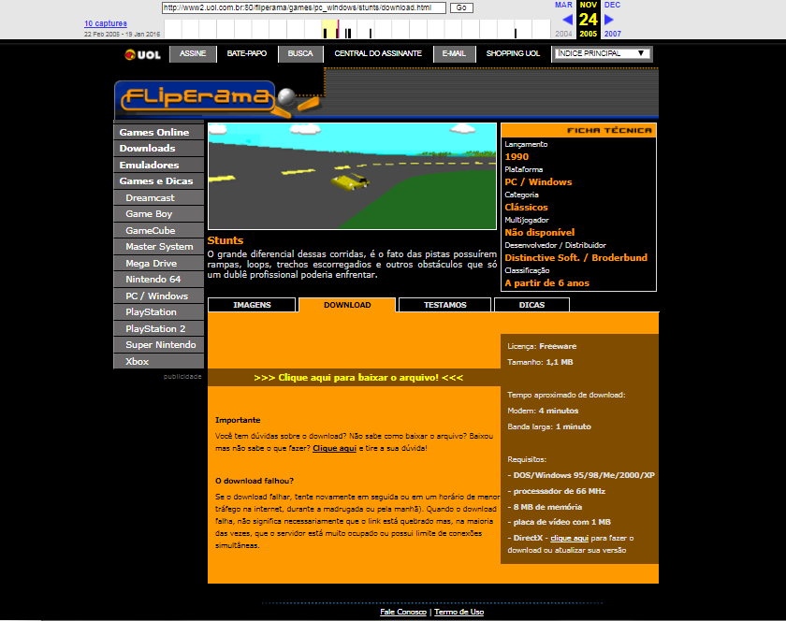Open E-MAIL in top bar

(454, 53)
